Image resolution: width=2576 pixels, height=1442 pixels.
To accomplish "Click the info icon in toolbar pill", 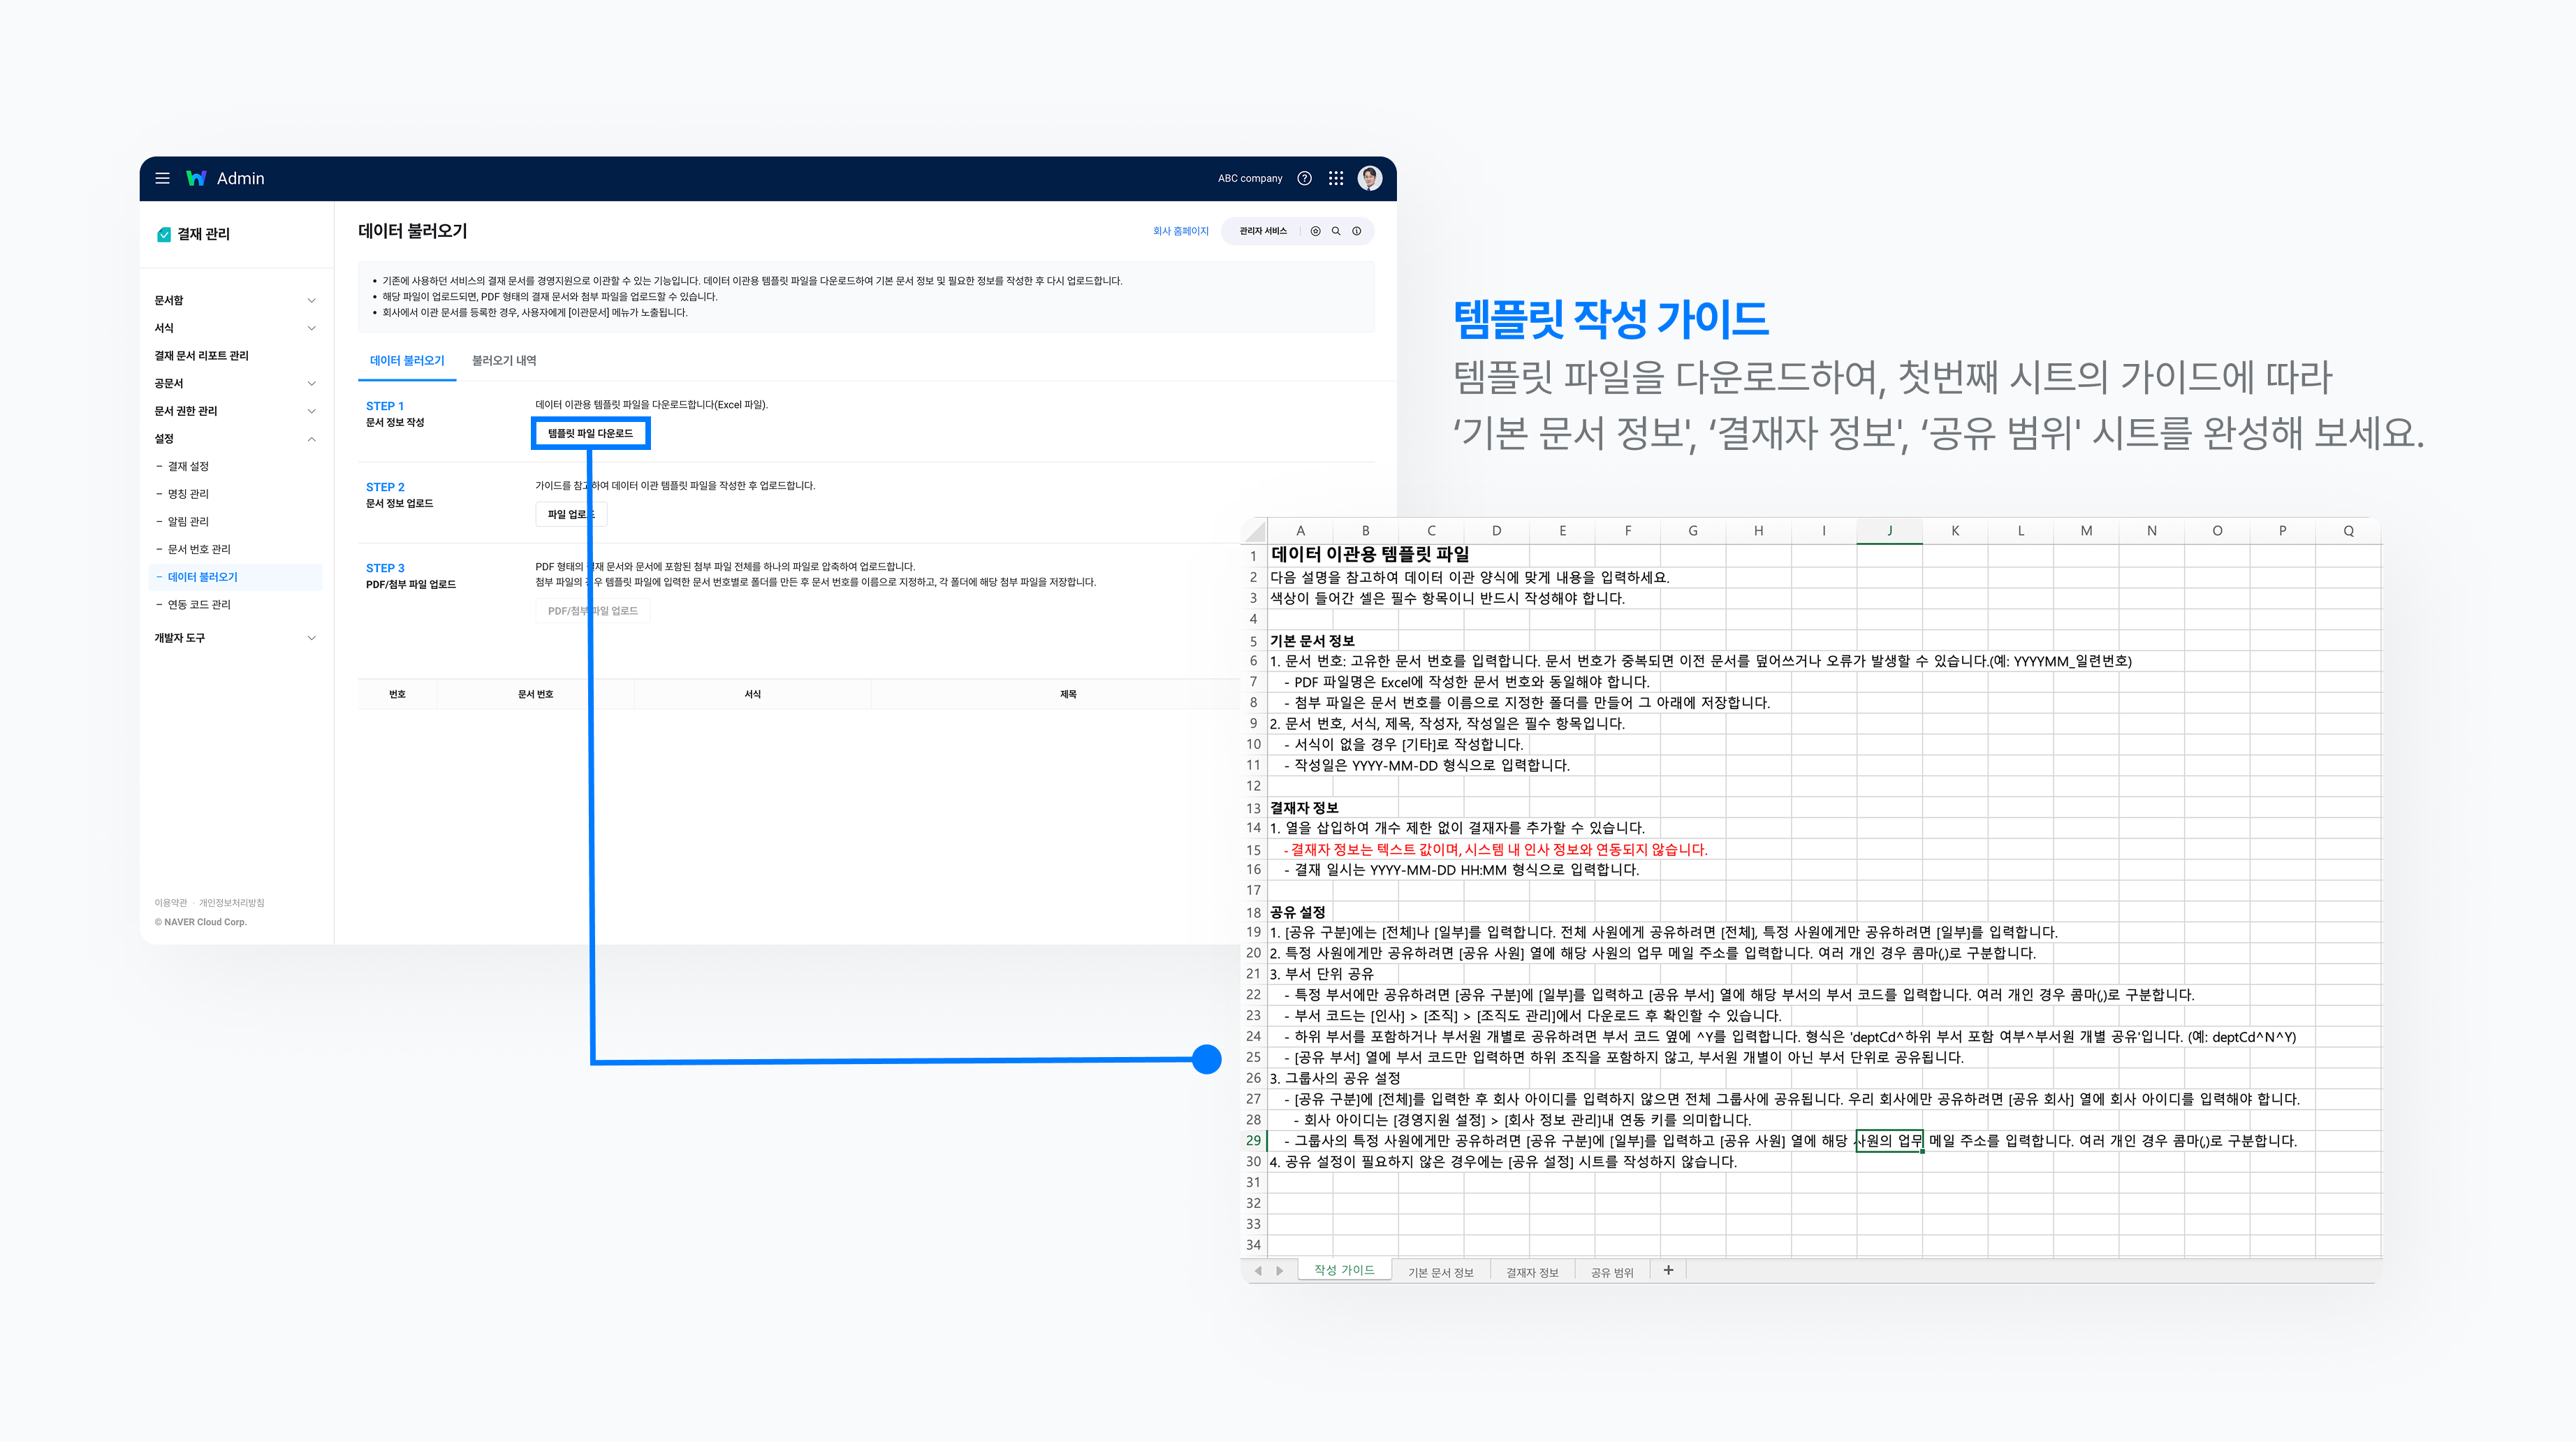I will click(1357, 231).
